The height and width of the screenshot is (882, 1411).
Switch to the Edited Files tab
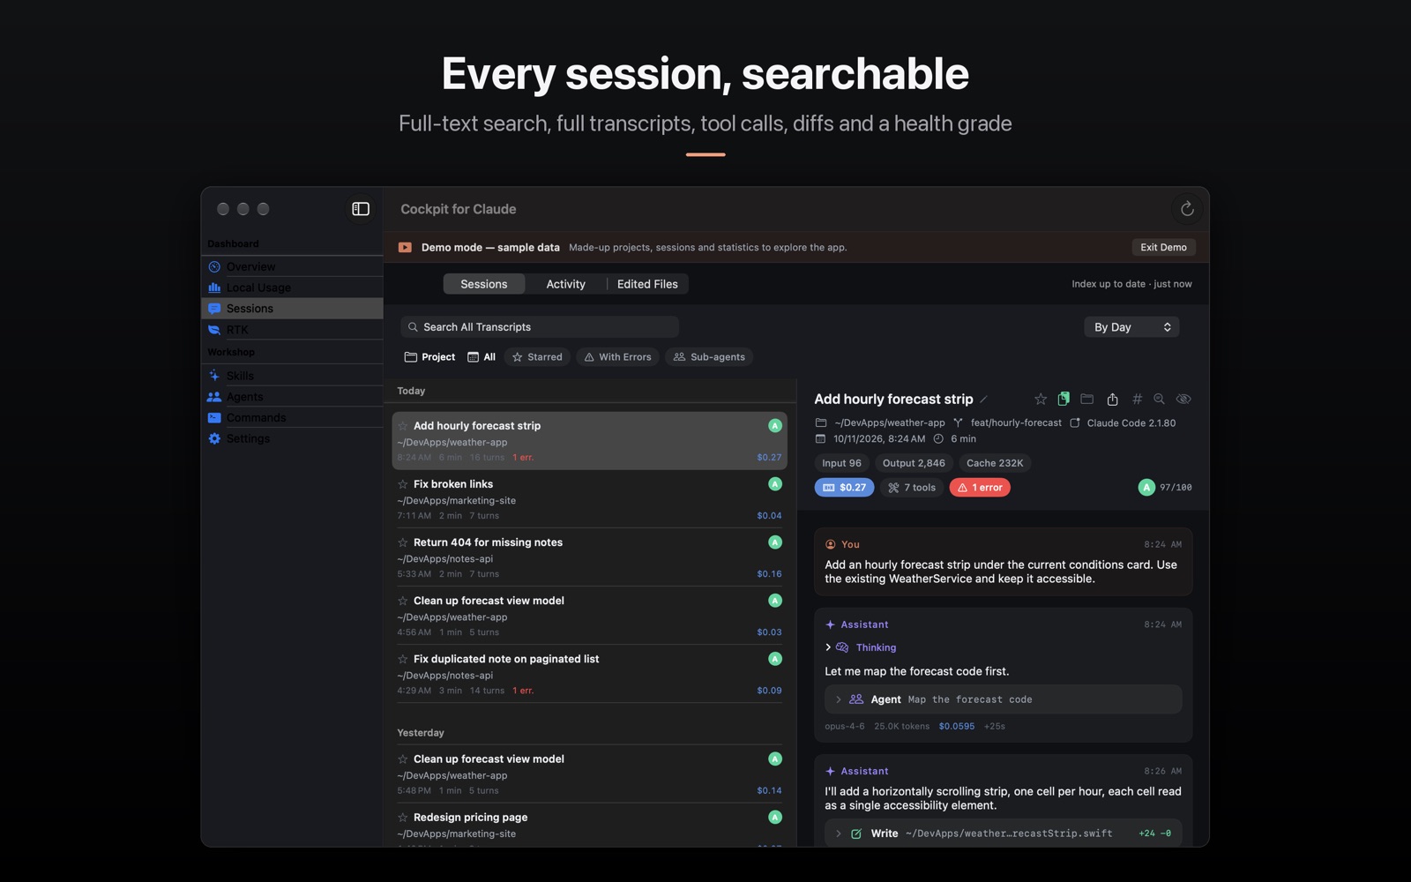coord(647,284)
